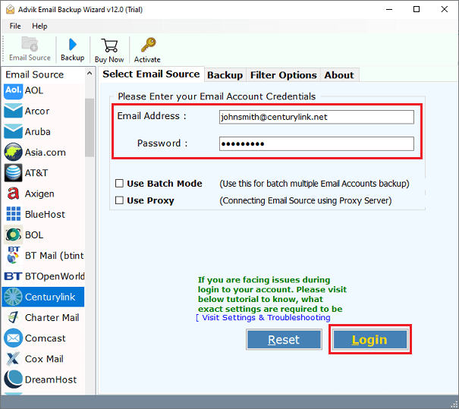Select the Centurylink starburst icon

[x=13, y=297]
